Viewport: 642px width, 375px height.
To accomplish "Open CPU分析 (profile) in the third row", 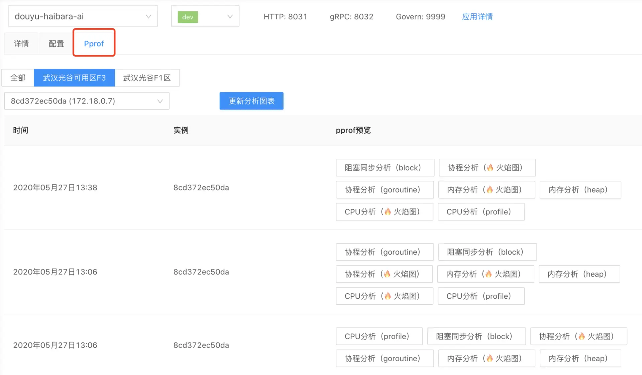I will coord(379,336).
